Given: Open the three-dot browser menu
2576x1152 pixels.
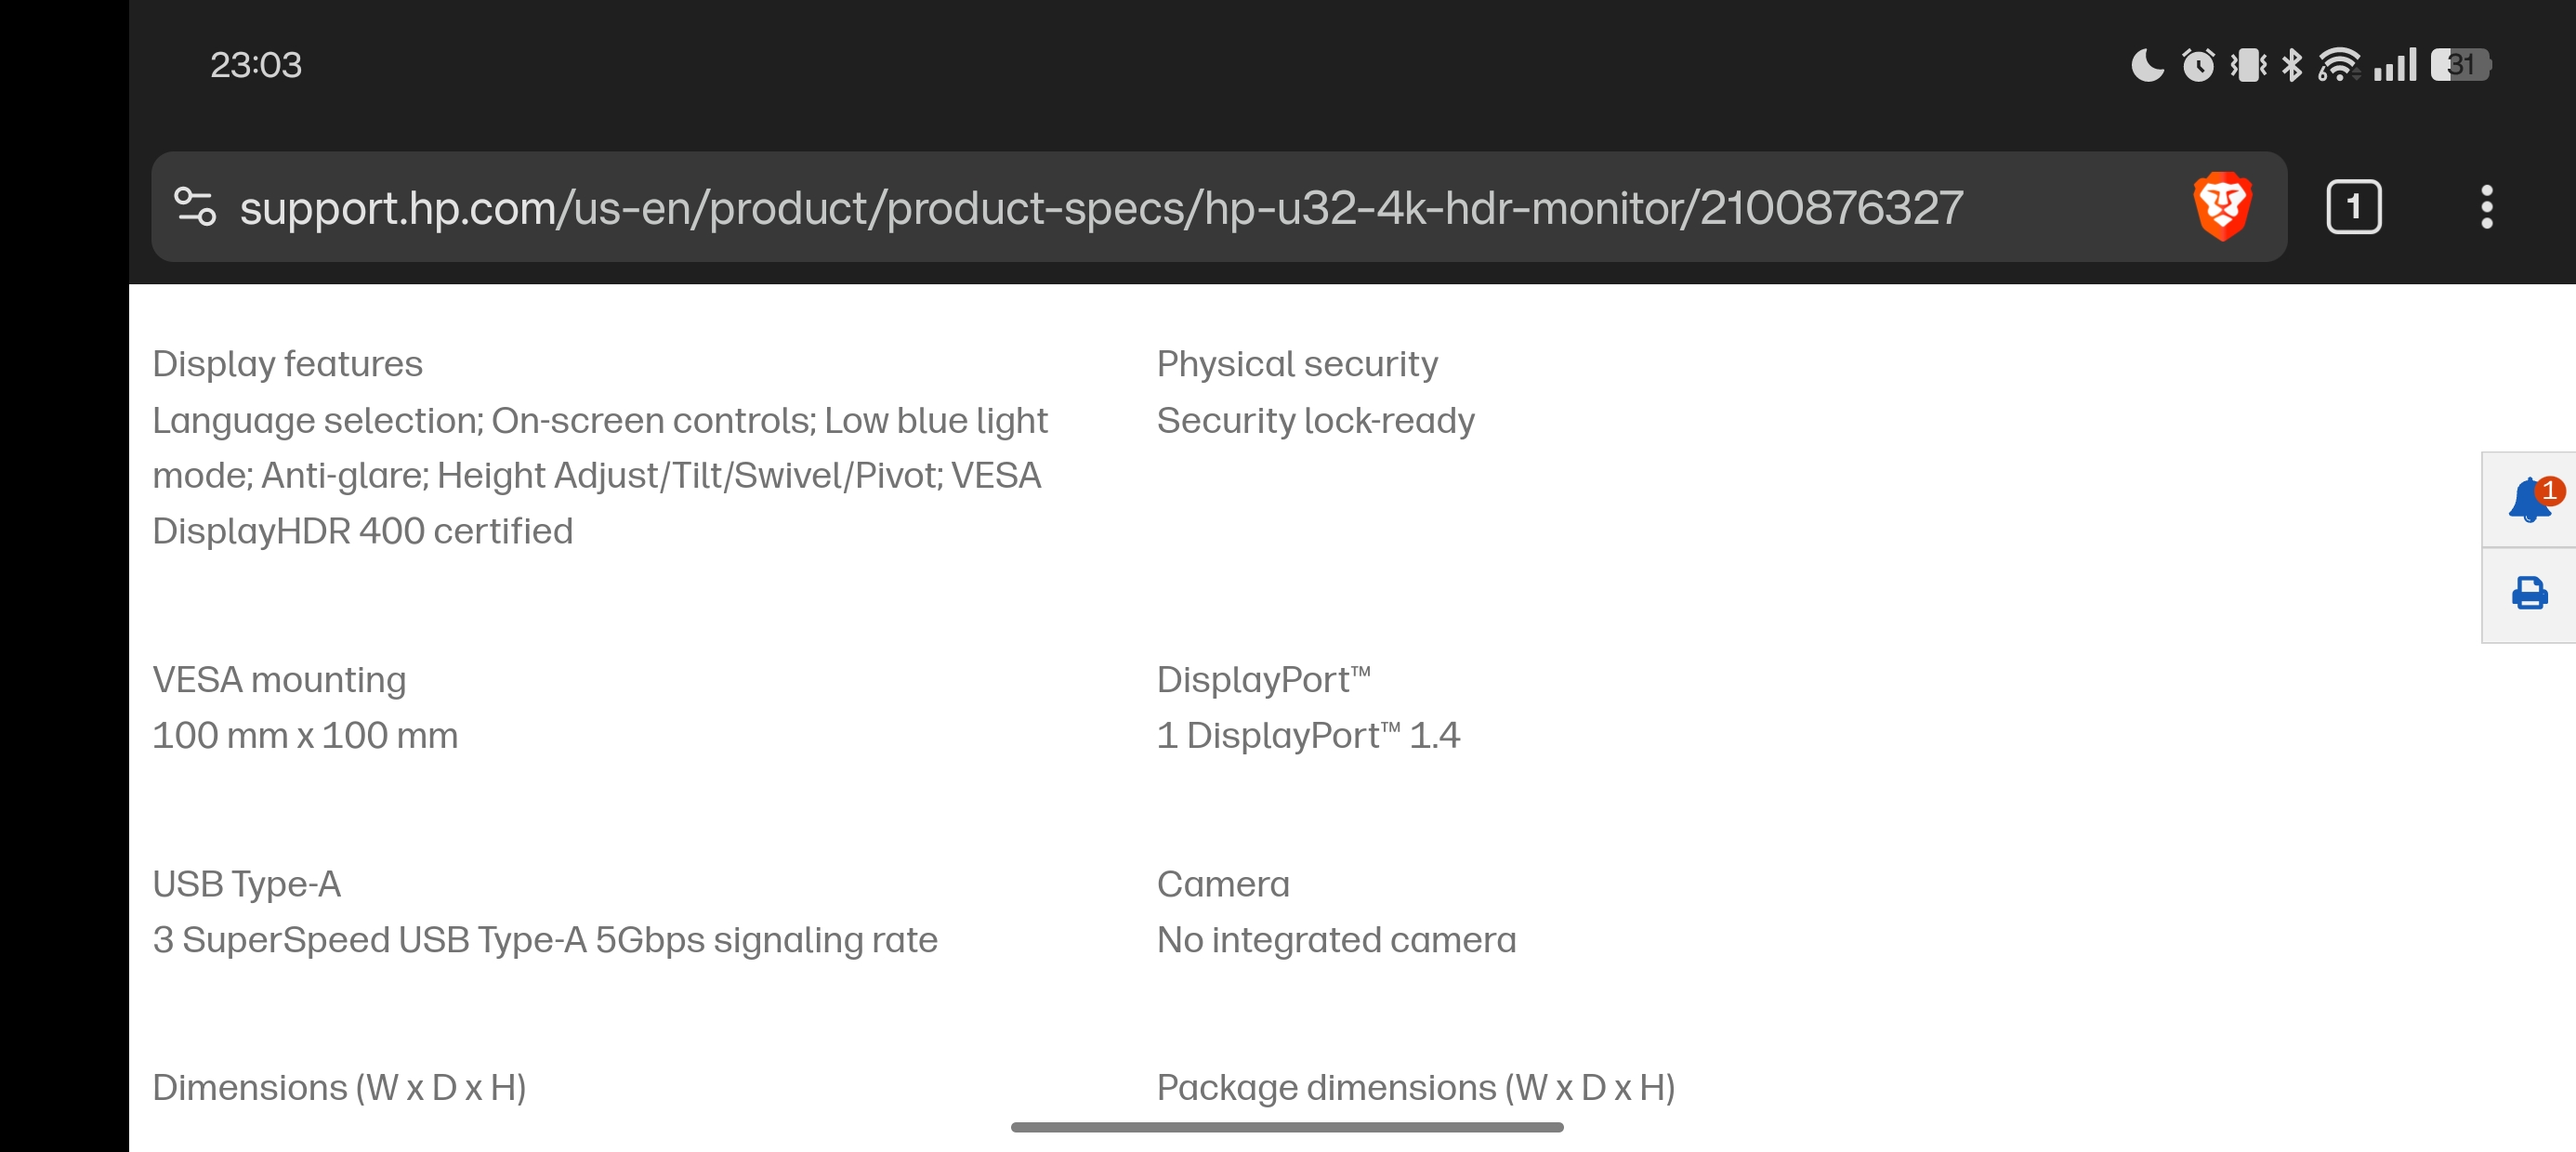Looking at the screenshot, I should click(2487, 206).
